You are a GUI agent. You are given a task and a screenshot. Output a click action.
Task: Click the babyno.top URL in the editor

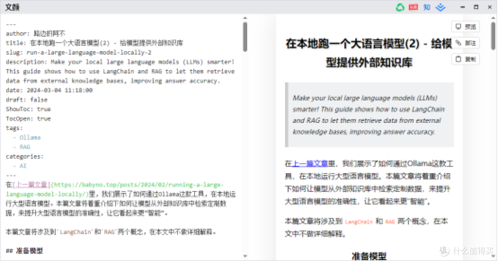tap(114, 189)
